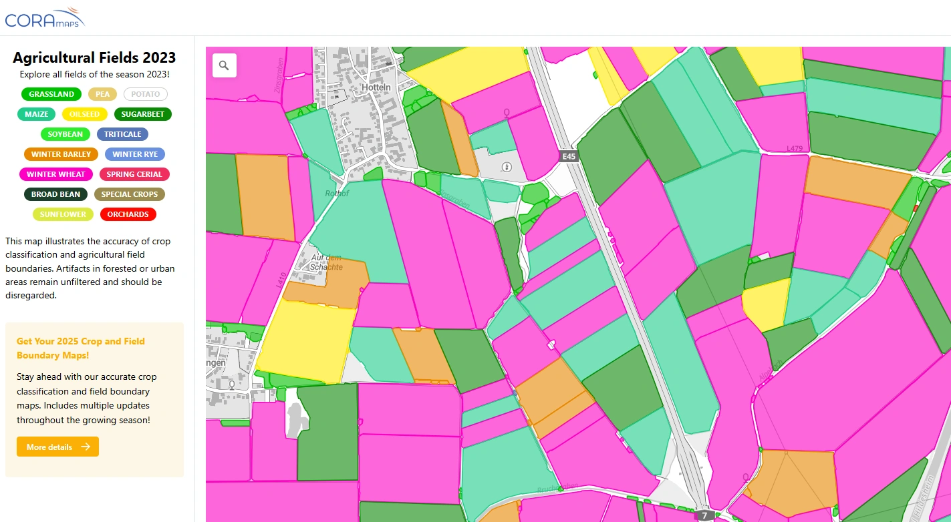Click the Sunflower color tag
Screen dimensions: 951x522
point(63,214)
